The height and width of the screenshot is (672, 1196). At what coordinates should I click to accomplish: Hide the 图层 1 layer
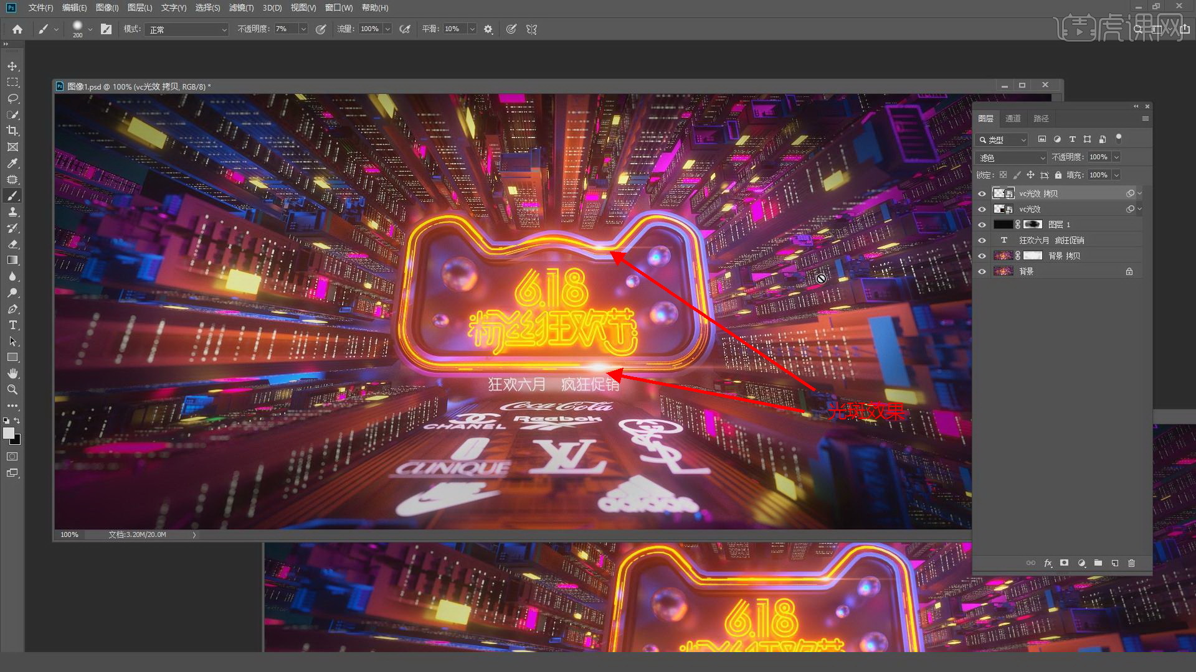982,225
